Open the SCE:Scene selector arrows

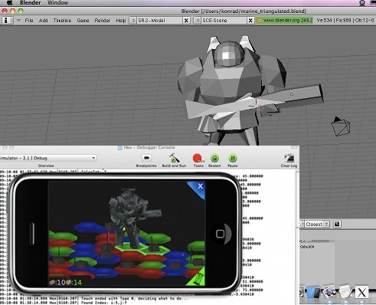[198, 21]
